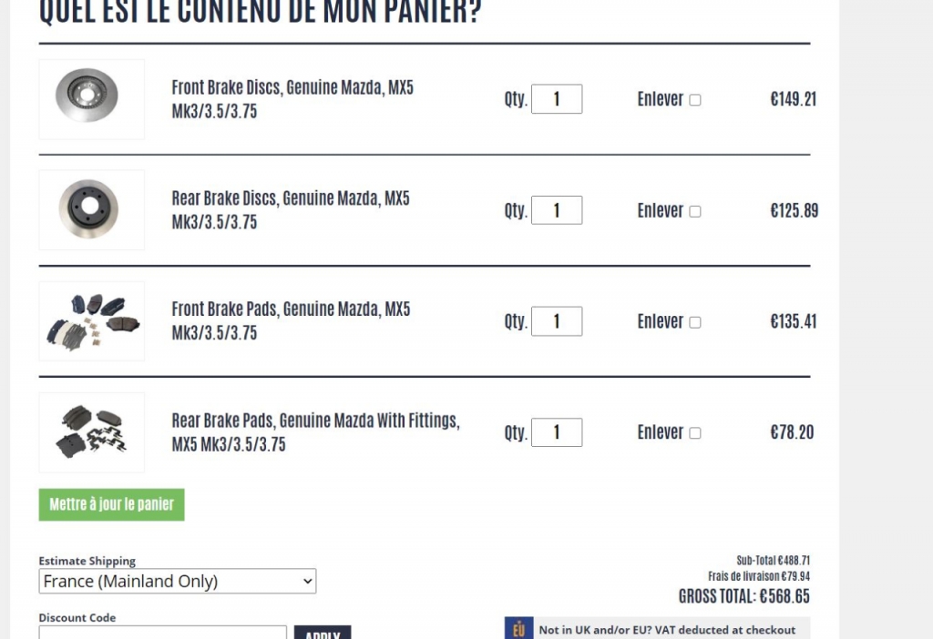Expand the Estimate Shipping country dropdown
Viewport: 933px width, 639px height.
pos(178,581)
